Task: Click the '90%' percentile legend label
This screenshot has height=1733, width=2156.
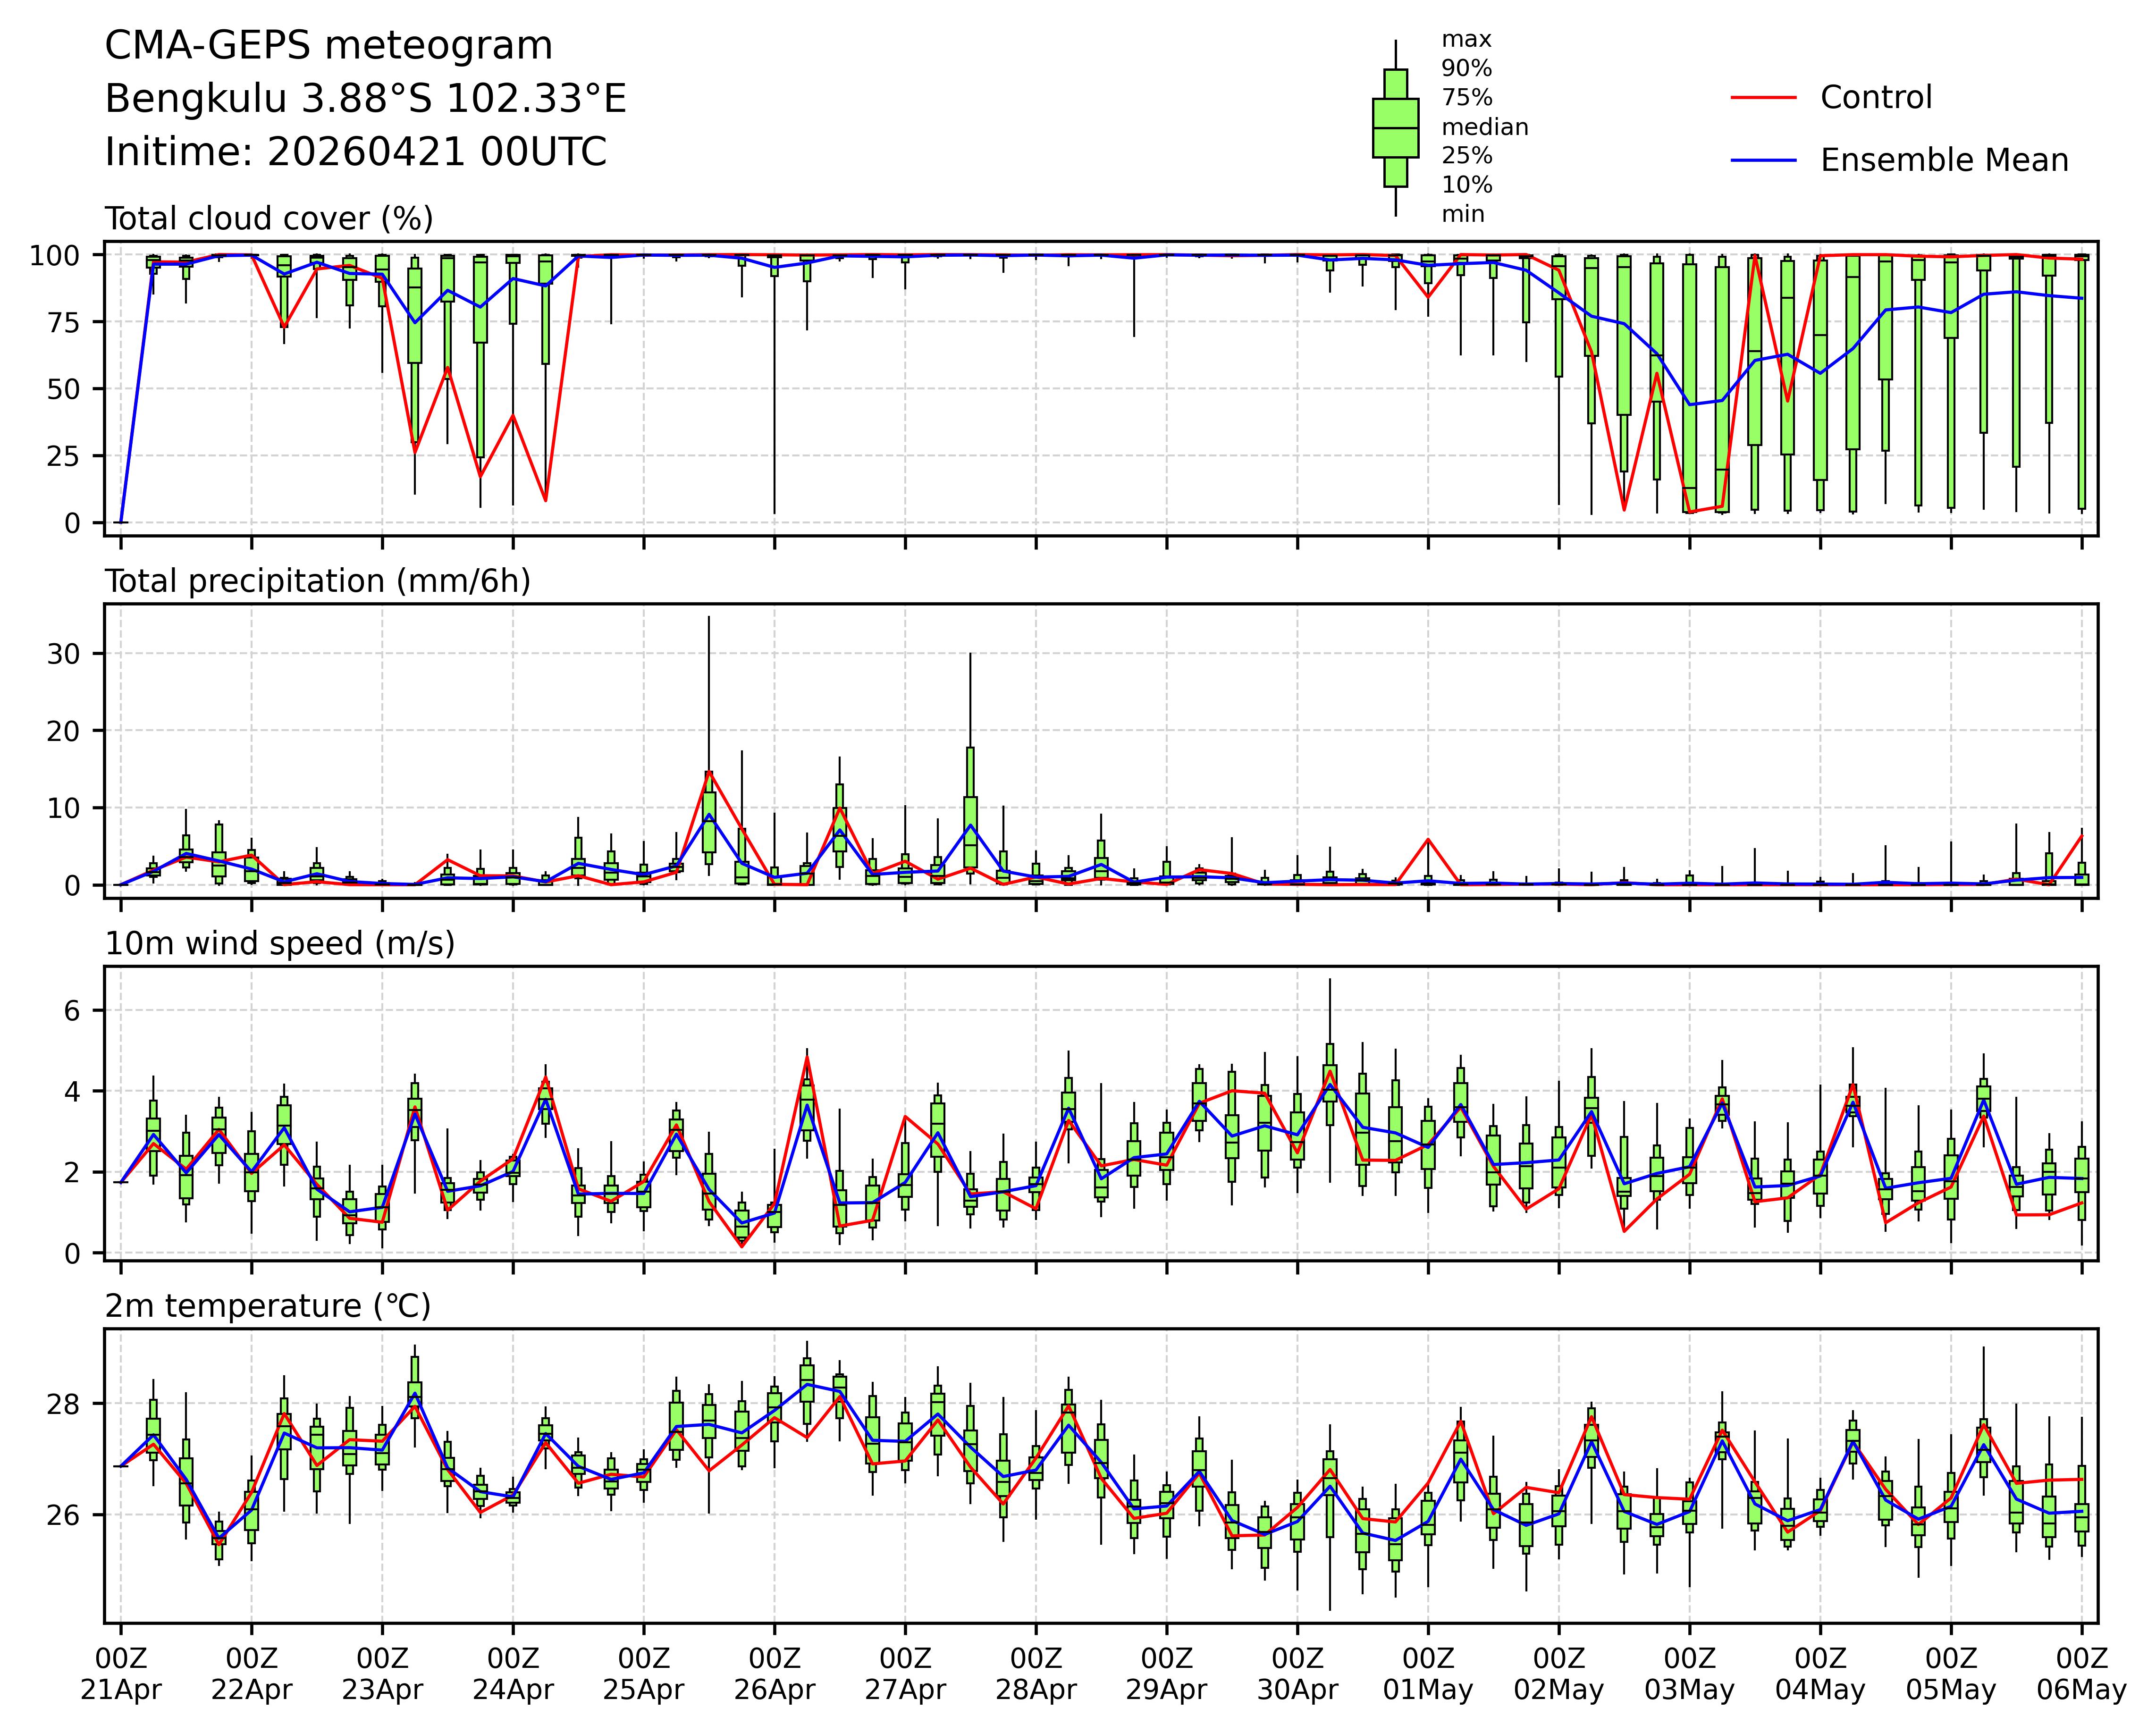Action: (x=1466, y=69)
